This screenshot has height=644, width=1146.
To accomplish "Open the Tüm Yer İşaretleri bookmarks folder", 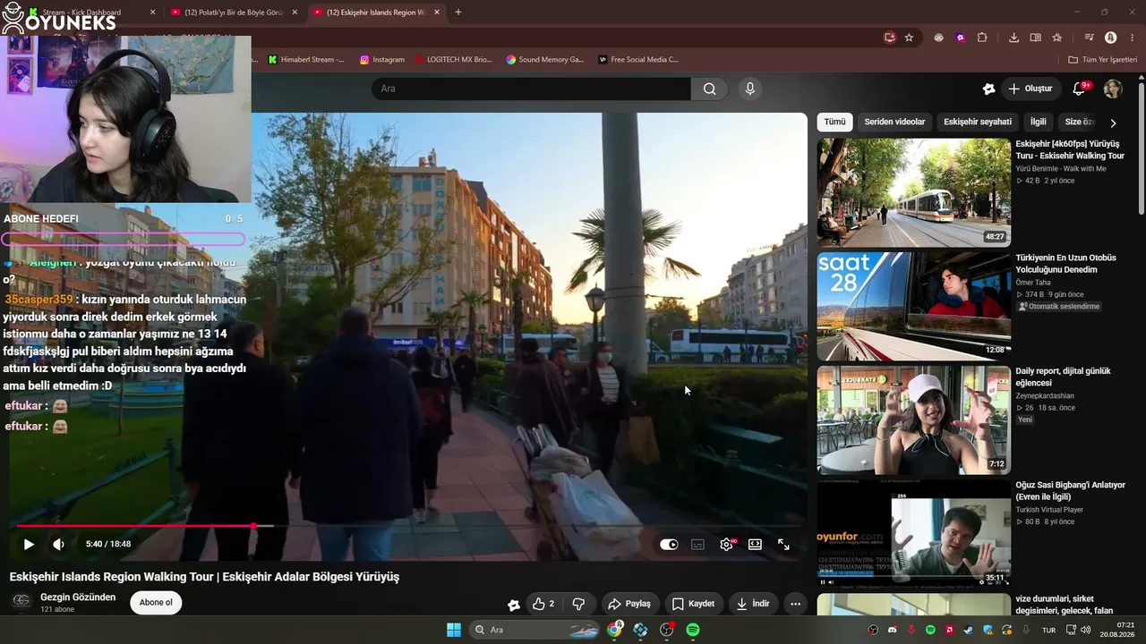I will point(1103,60).
